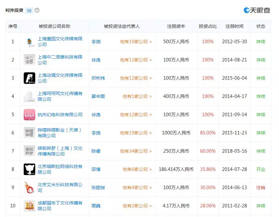The height and width of the screenshot is (217, 279).
Task: Expand 他有2家公司 for 栗巍
Action: click(x=137, y=206)
